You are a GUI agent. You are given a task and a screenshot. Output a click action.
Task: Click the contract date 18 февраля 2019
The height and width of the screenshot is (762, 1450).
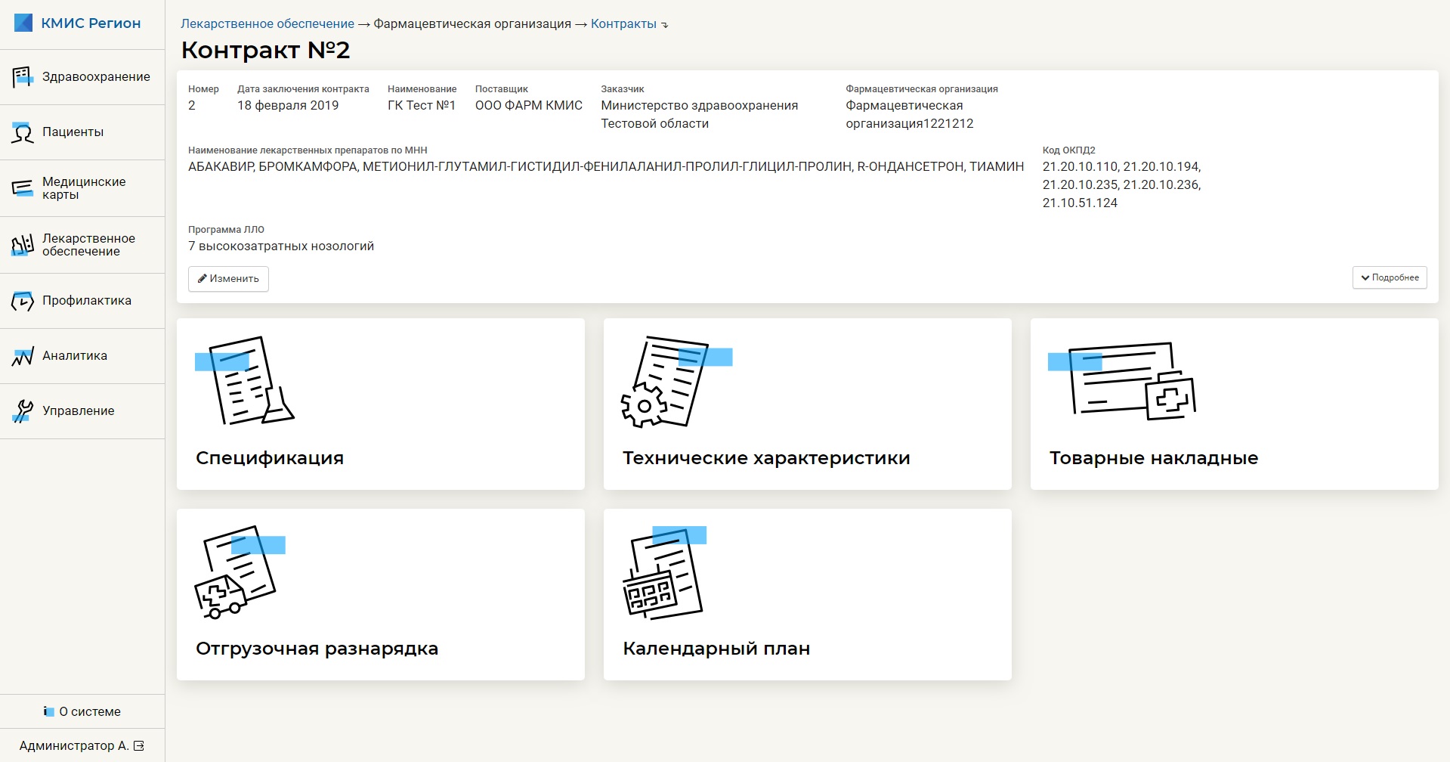click(x=288, y=106)
